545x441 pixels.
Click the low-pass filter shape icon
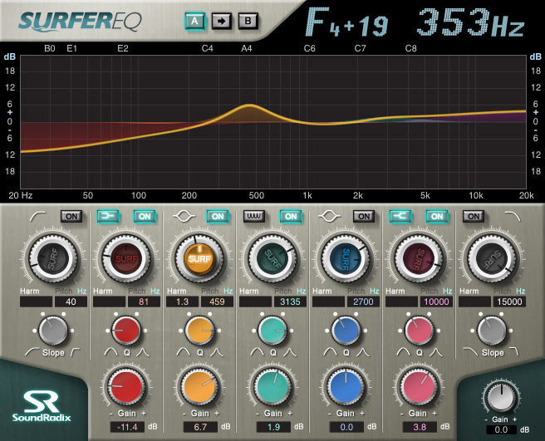(513, 217)
